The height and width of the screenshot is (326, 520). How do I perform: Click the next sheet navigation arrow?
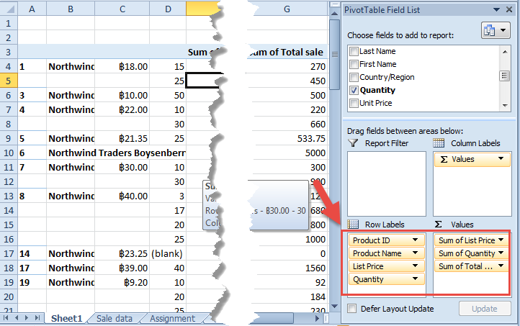click(27, 317)
